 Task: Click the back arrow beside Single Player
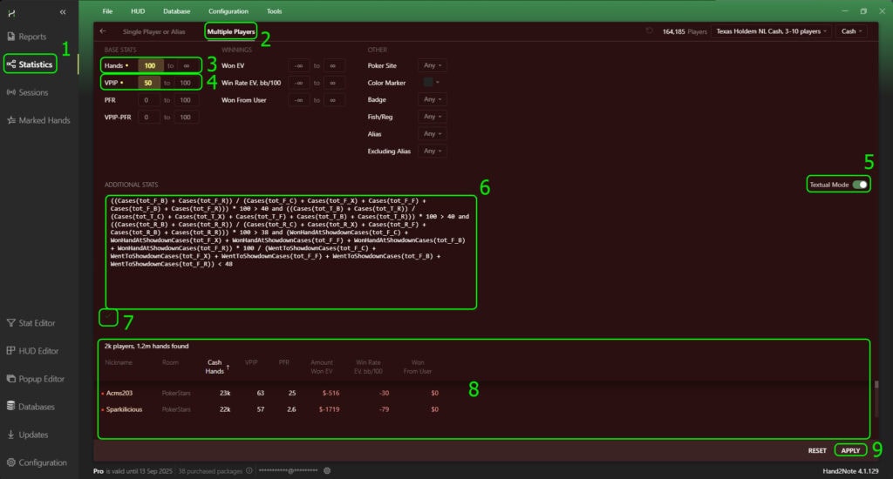[x=103, y=31]
